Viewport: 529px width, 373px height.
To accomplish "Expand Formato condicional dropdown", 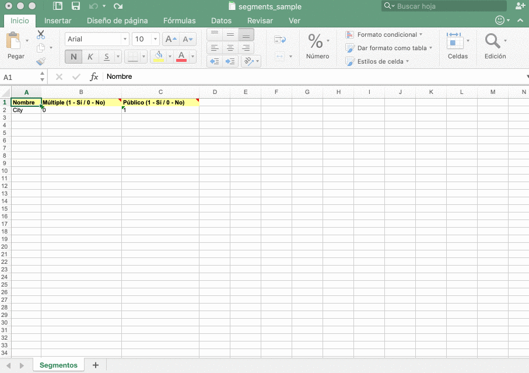I will pos(421,34).
